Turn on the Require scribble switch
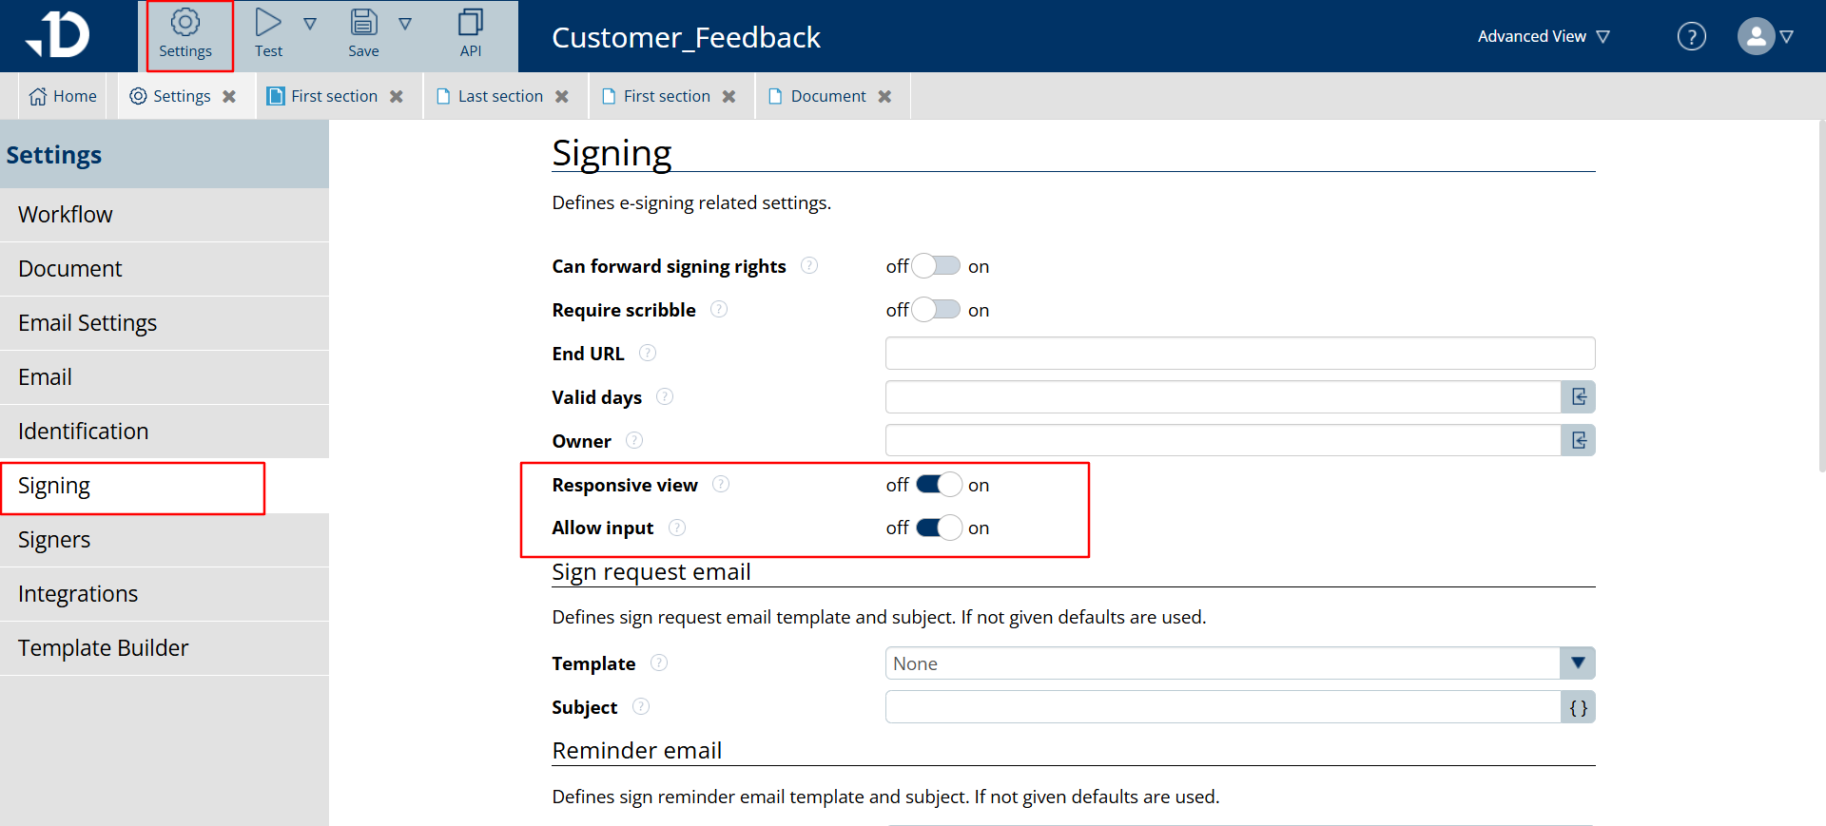The image size is (1826, 826). click(x=937, y=310)
